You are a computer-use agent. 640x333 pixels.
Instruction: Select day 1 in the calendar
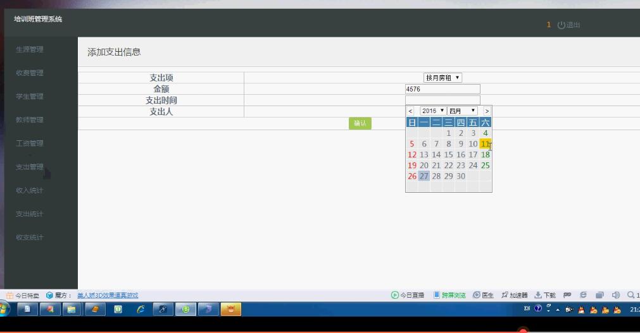click(449, 133)
